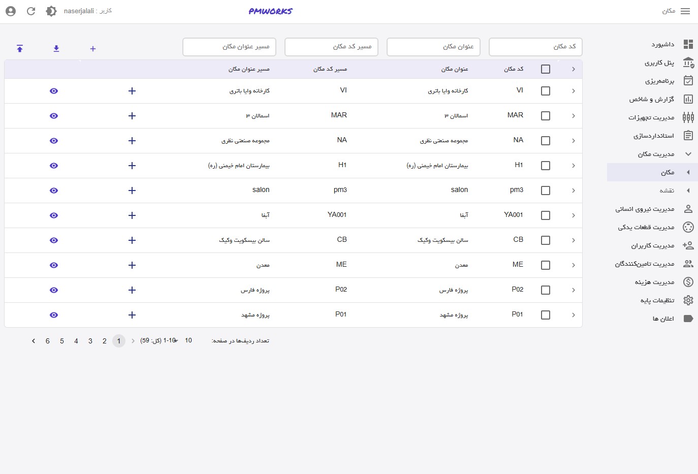Click the download icon above the table
Image resolution: width=698 pixels, height=474 pixels.
56,48
